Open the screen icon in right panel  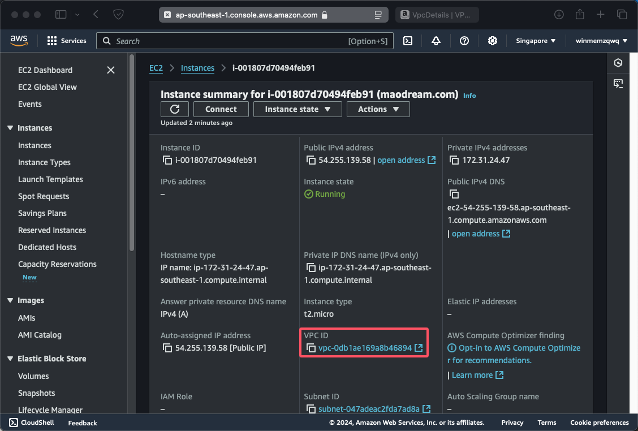(618, 84)
